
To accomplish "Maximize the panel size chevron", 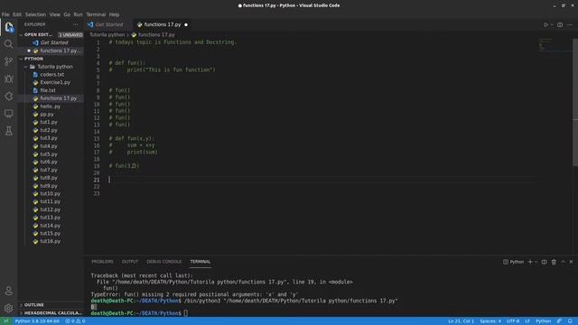I will point(563,262).
